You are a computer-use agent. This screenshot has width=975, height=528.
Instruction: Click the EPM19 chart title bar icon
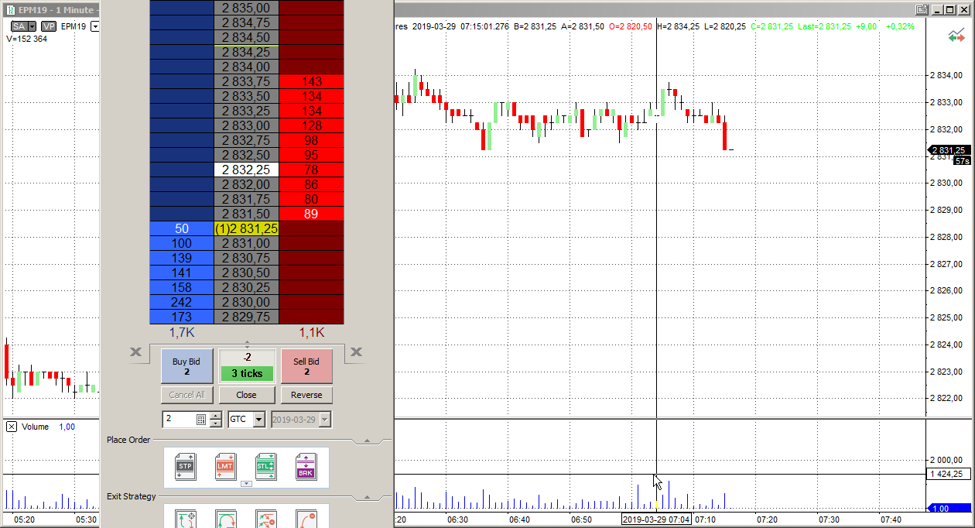tap(11, 10)
